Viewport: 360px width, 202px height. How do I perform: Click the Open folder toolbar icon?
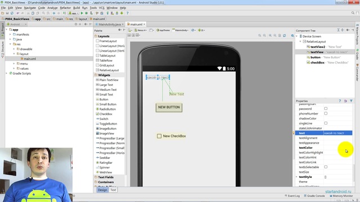(x=2, y=13)
